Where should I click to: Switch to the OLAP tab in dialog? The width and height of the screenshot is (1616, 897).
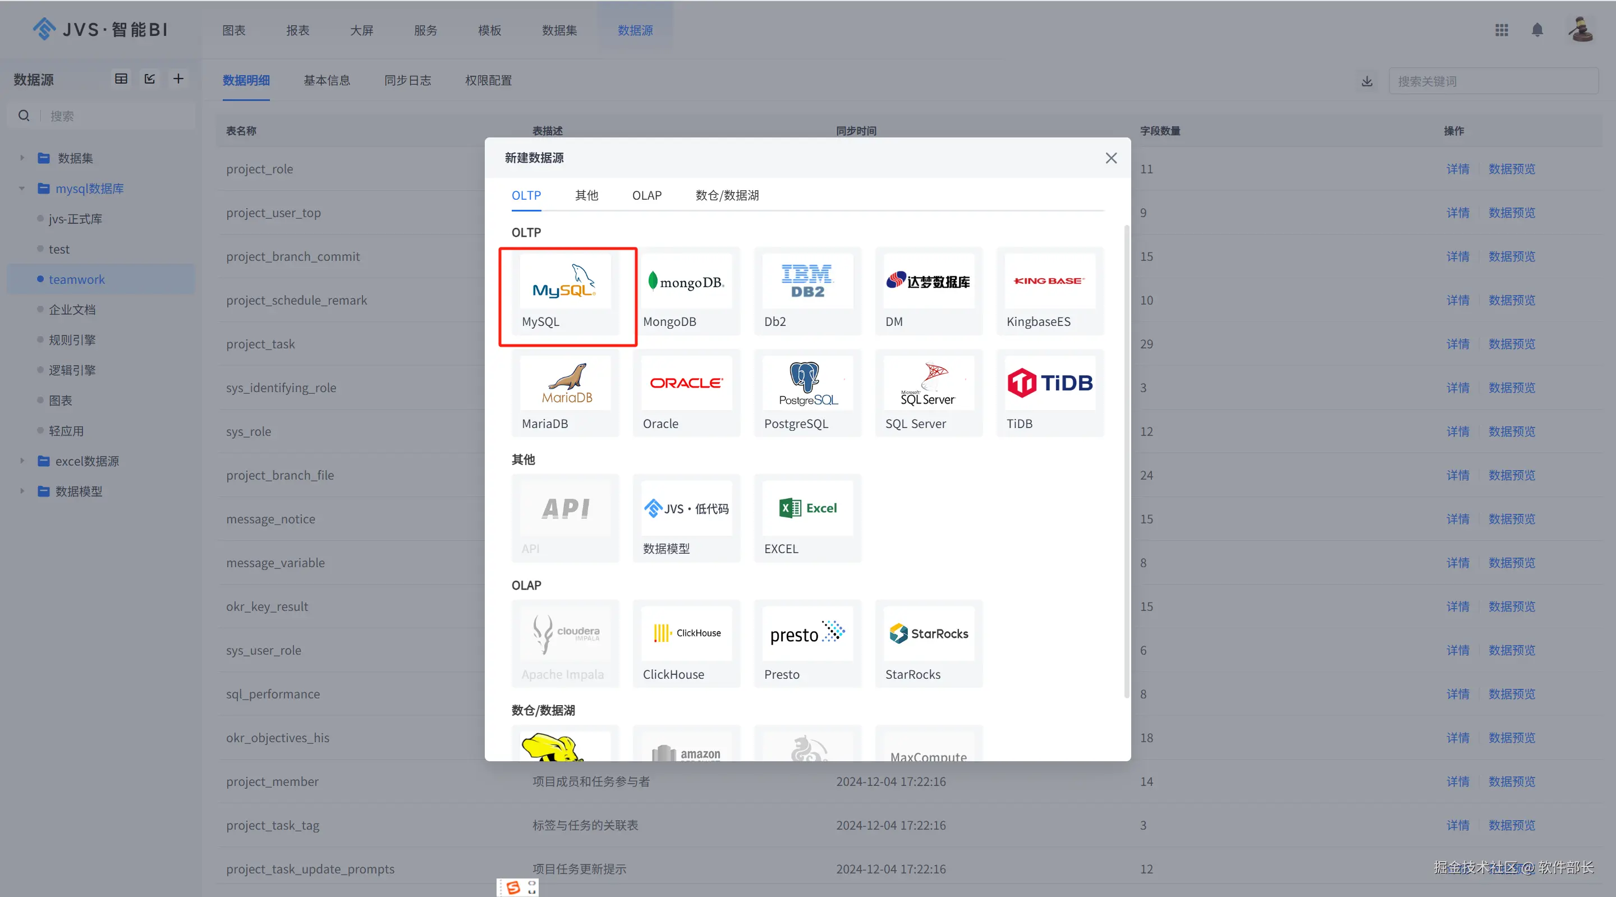pos(647,196)
